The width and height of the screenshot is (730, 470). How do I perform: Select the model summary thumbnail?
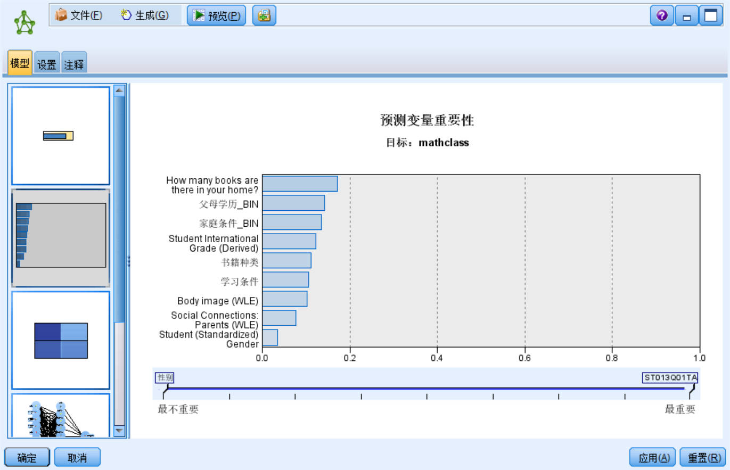pyautogui.click(x=61, y=136)
